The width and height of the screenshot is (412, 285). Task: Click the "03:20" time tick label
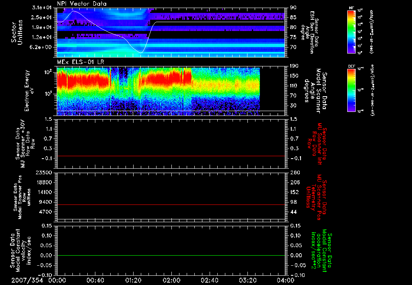click(x=247, y=280)
